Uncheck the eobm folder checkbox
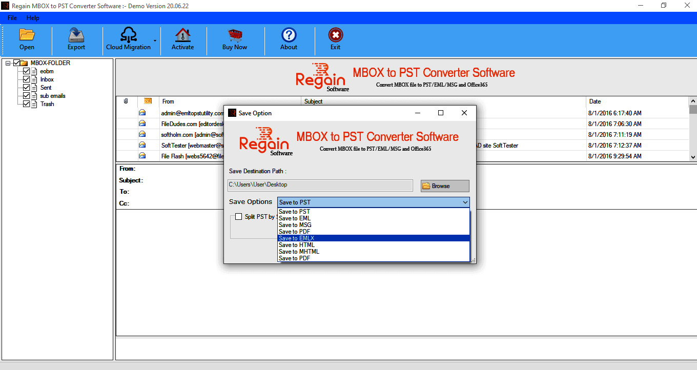697x370 pixels. [x=27, y=71]
